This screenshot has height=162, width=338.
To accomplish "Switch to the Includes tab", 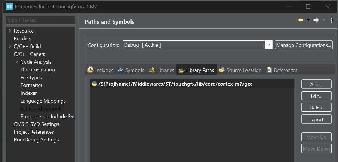I will 100,70.
